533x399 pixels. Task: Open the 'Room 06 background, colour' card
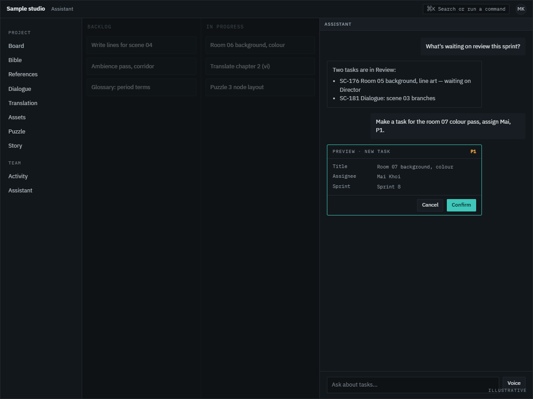[x=260, y=45]
